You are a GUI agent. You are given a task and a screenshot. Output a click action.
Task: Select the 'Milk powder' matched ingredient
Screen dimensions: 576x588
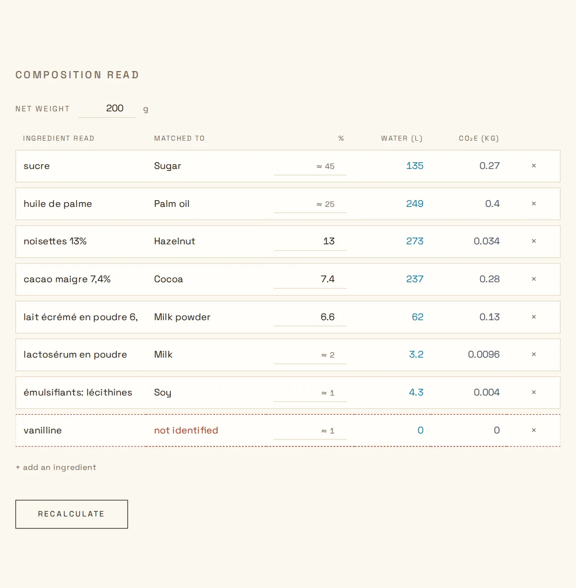click(182, 317)
